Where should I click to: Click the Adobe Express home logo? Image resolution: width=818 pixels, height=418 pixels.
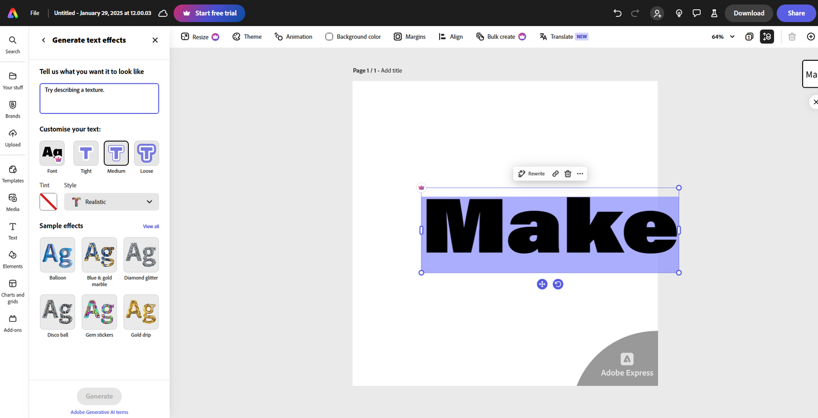[x=13, y=13]
